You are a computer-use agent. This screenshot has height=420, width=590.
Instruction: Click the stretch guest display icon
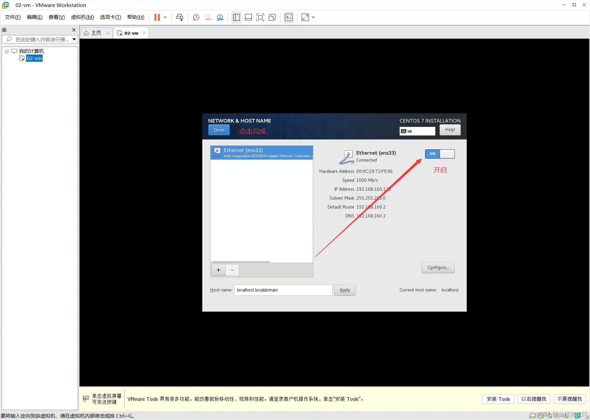point(305,18)
